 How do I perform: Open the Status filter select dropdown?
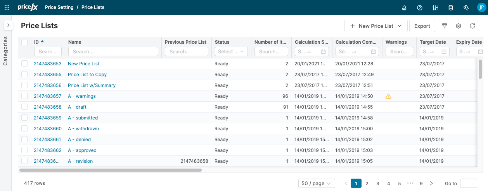point(231,51)
